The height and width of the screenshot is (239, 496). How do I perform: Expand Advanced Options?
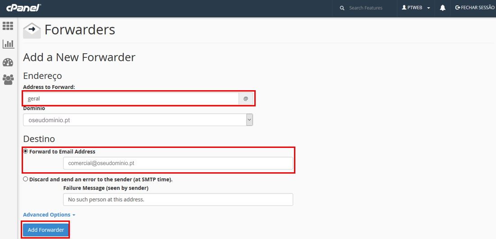[49, 215]
